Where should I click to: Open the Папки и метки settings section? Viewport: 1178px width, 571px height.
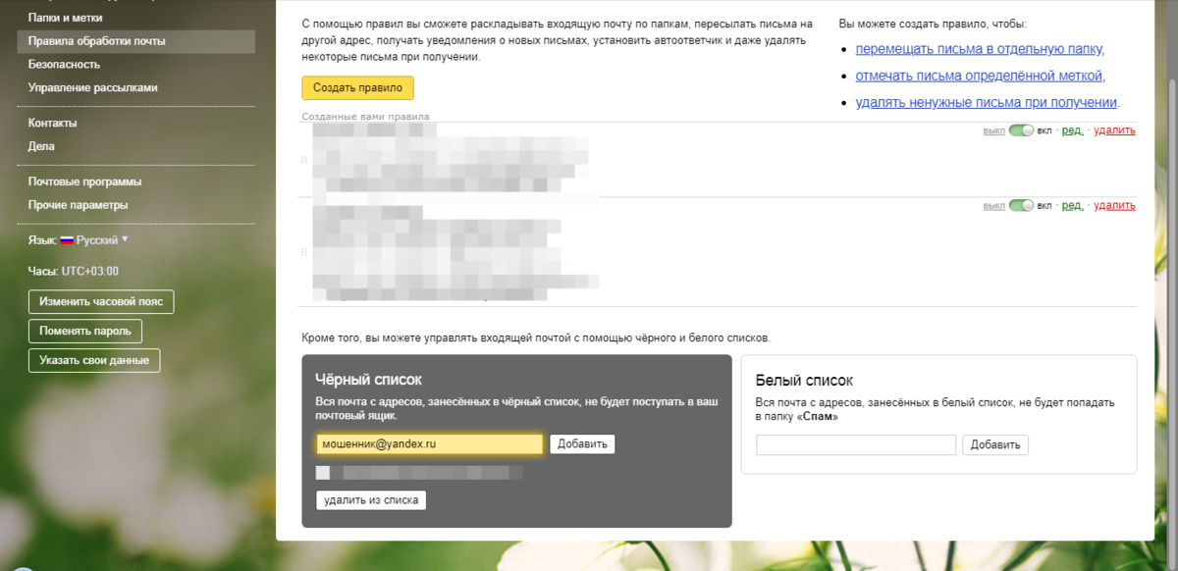pos(65,18)
